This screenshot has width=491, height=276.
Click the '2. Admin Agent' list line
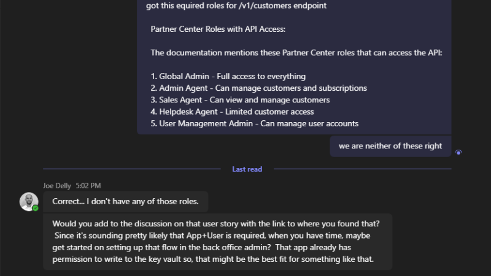(x=258, y=88)
